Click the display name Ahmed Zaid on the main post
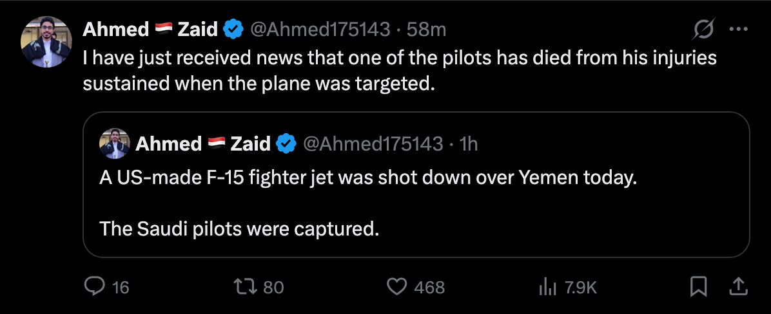The image size is (771, 314). click(150, 30)
